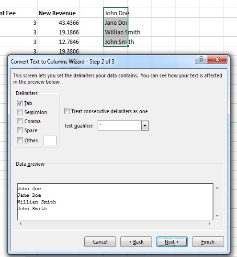Select the spreadsheet cell containing John Doe
The width and height of the screenshot is (237, 257).
point(116,13)
